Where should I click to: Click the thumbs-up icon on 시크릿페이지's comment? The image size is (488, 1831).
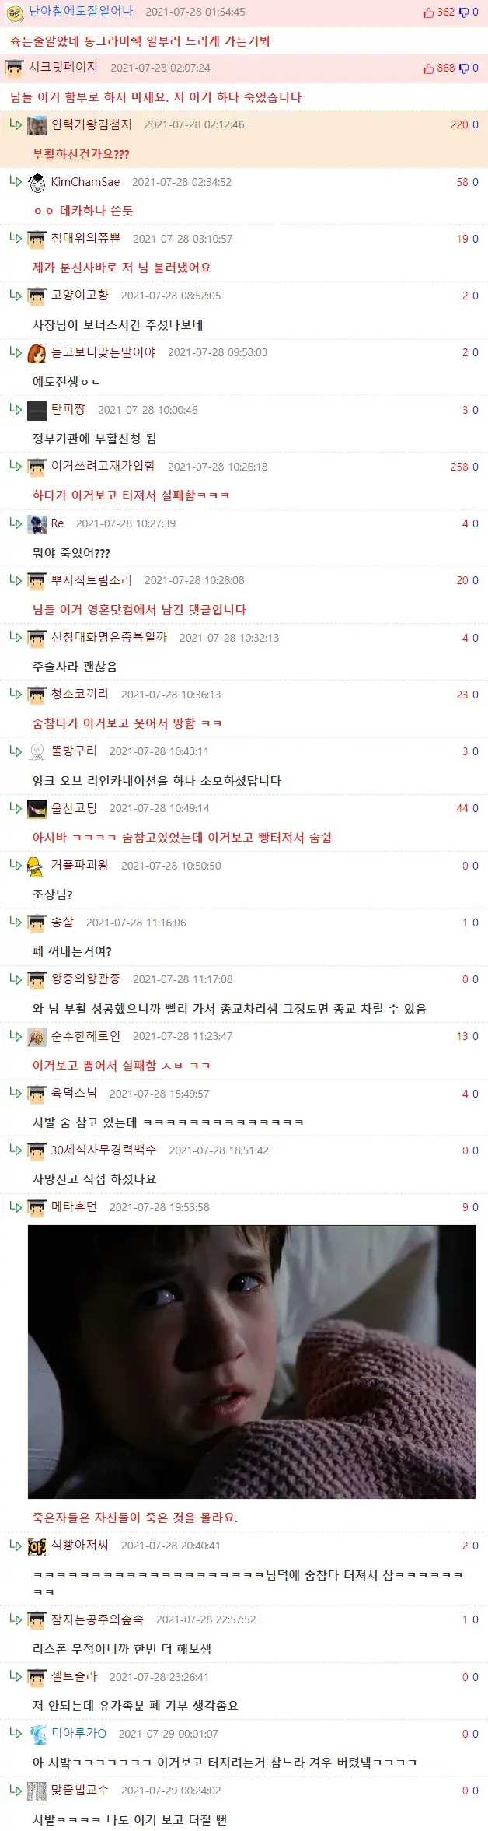[428, 68]
